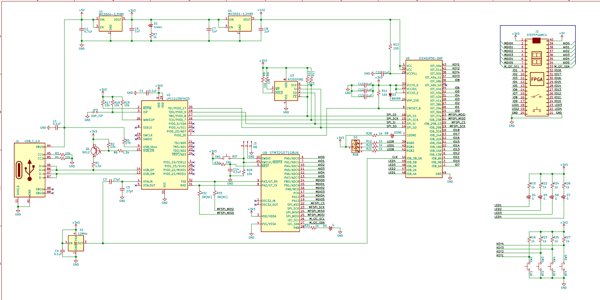Select the C10 1uF capacitor symbol

[383, 73]
